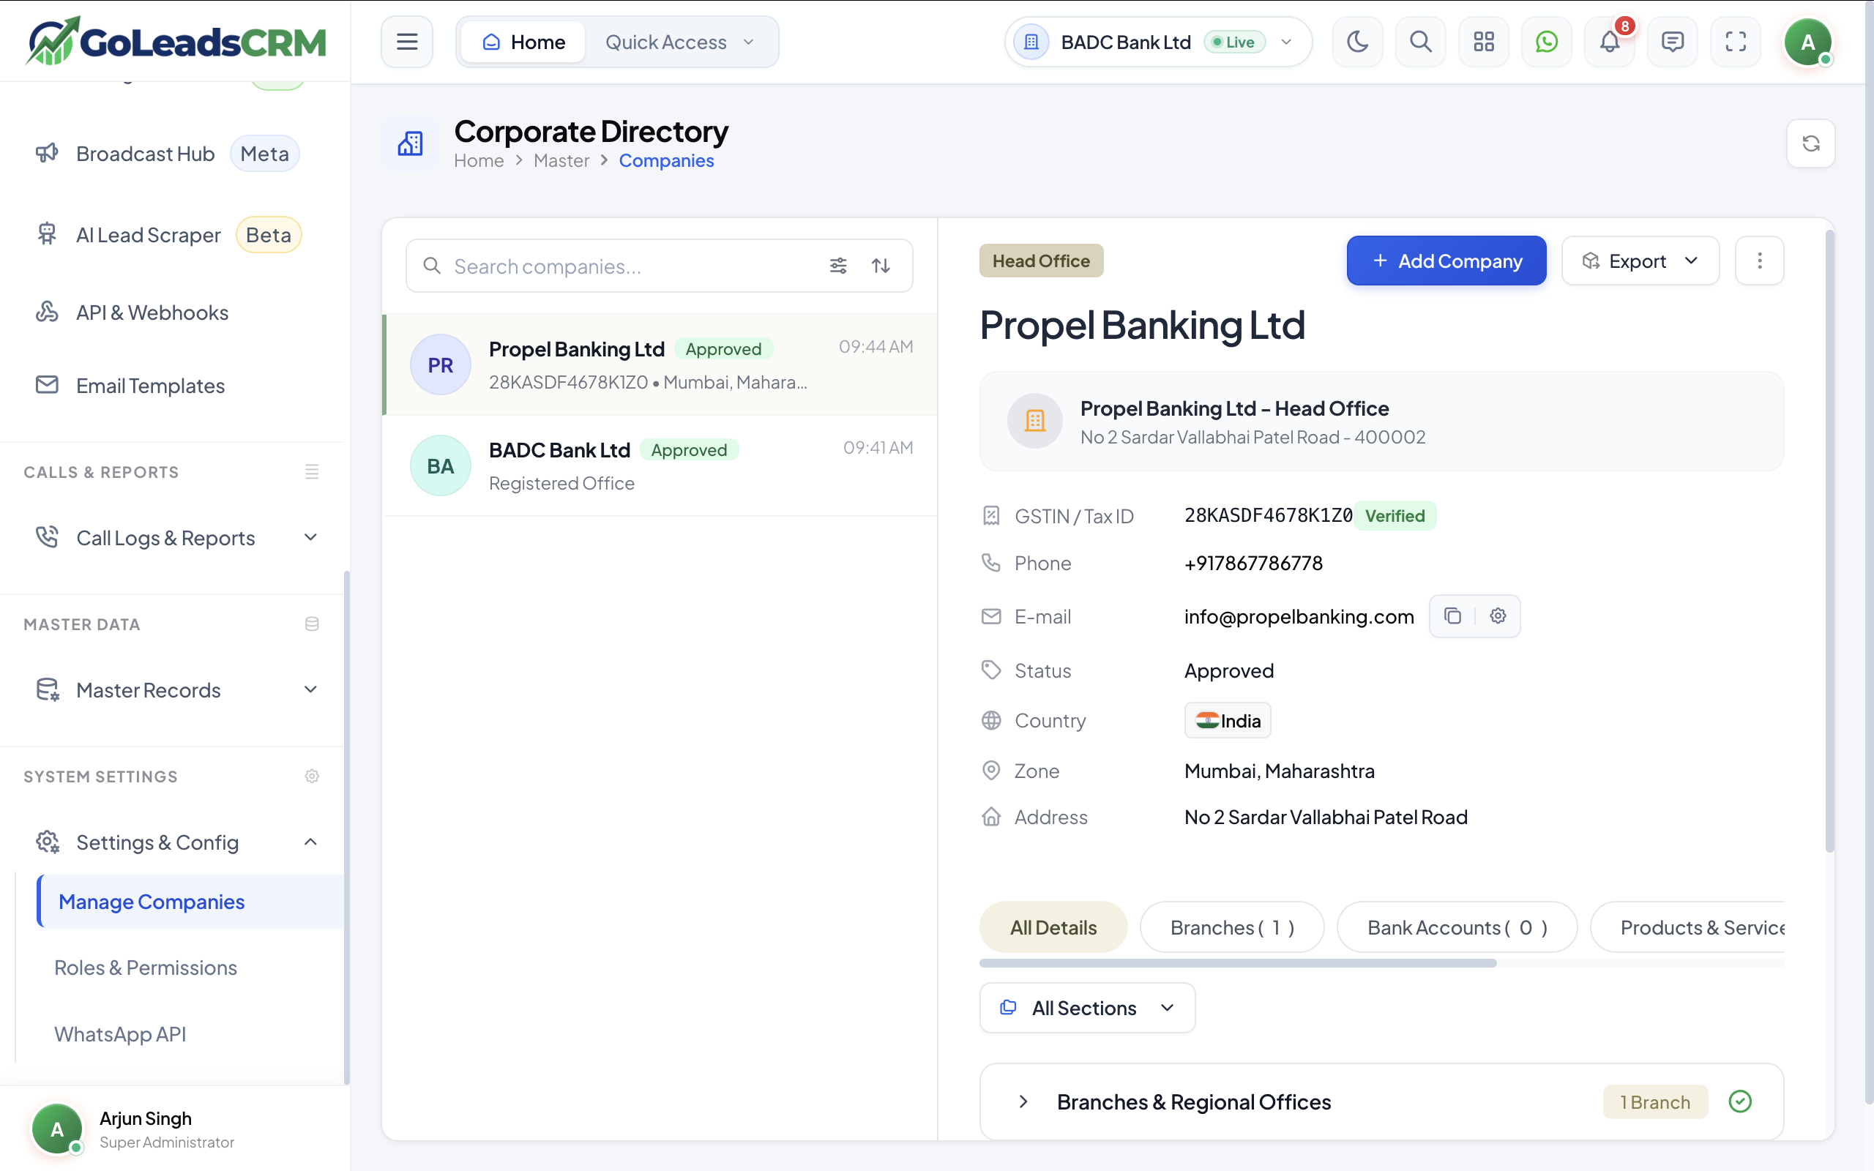Image resolution: width=1874 pixels, height=1171 pixels.
Task: Open notifications bell with 8 badge
Action: (1610, 42)
